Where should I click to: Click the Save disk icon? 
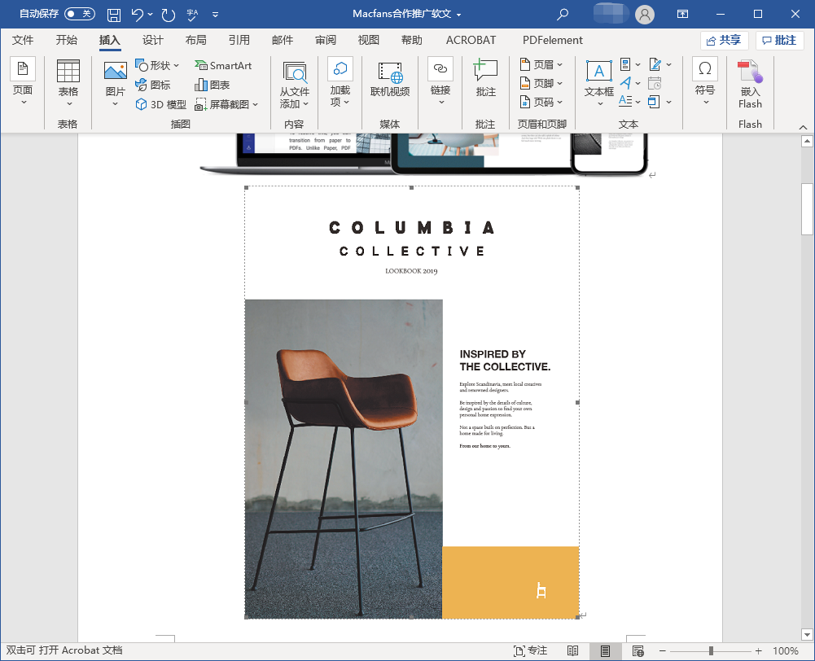114,15
